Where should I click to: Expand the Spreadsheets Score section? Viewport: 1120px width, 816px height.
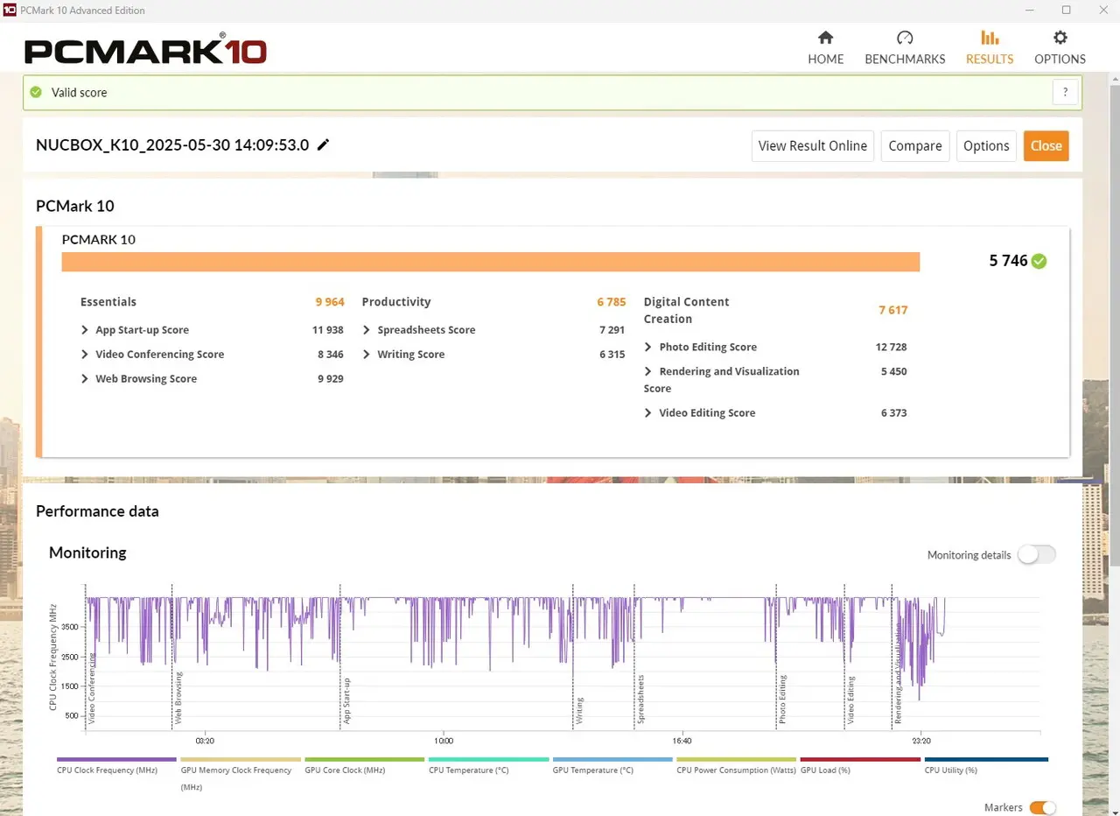(367, 330)
